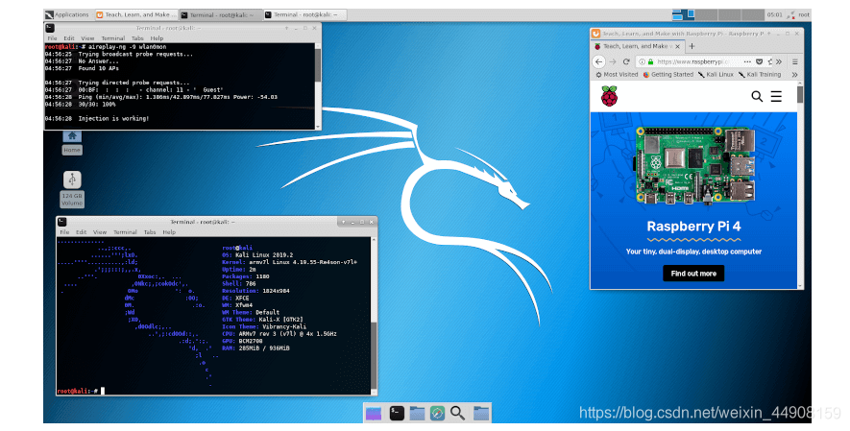Open the first folder icon in the dock
The width and height of the screenshot is (850, 431).
417,413
